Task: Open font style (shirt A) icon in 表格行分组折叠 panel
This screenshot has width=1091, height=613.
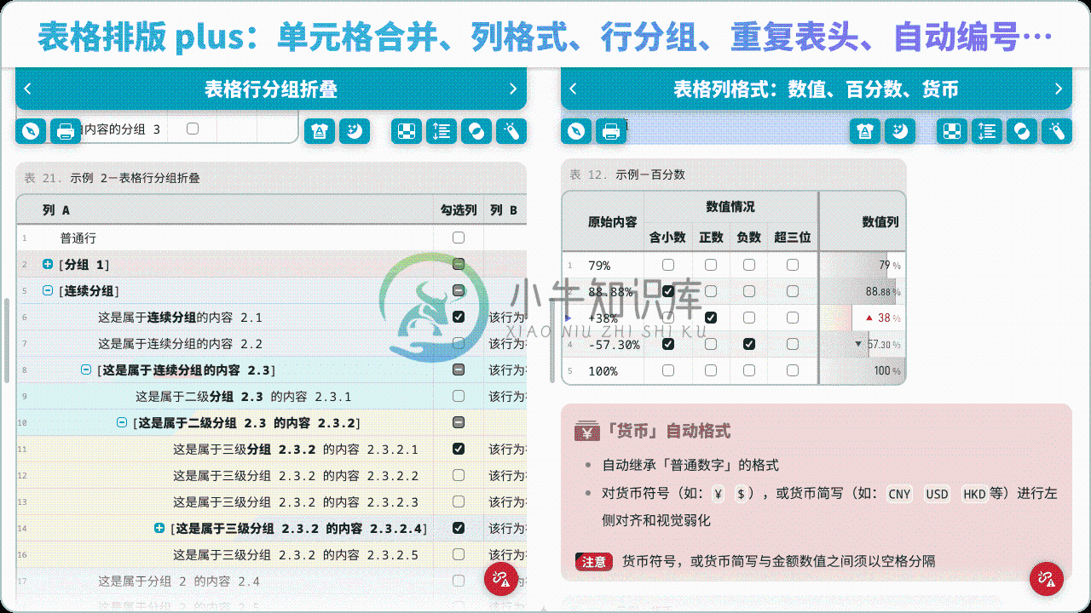Action: click(x=320, y=131)
